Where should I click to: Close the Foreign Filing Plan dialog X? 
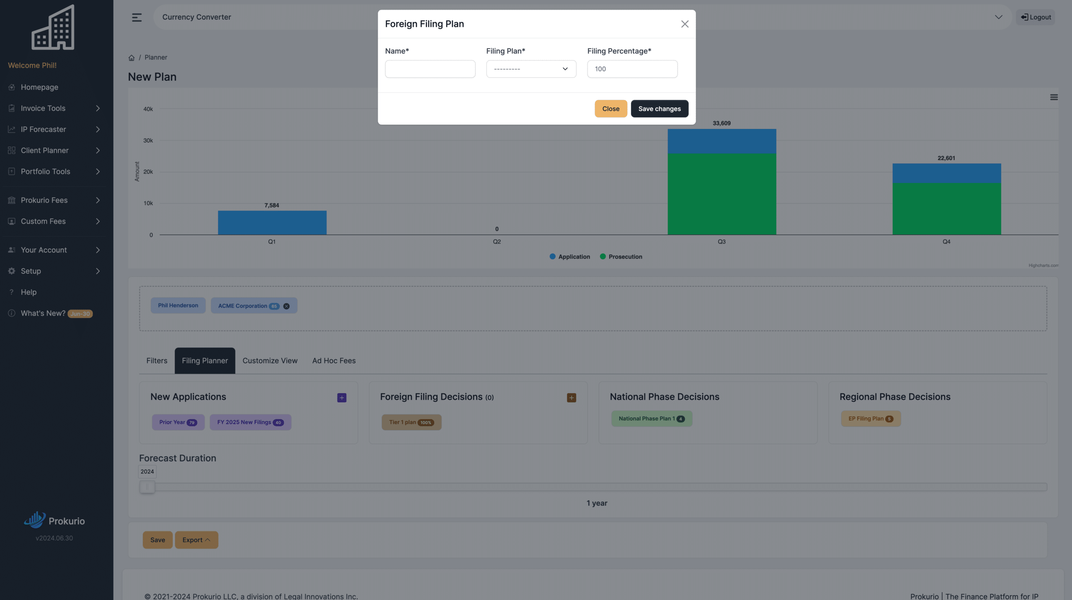pos(685,24)
